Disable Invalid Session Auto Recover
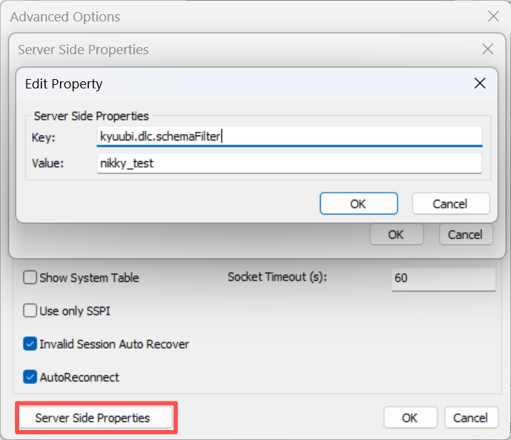This screenshot has height=440, width=511. tap(30, 344)
